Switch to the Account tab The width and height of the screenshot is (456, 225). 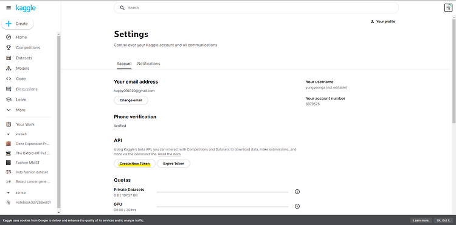[x=124, y=64]
